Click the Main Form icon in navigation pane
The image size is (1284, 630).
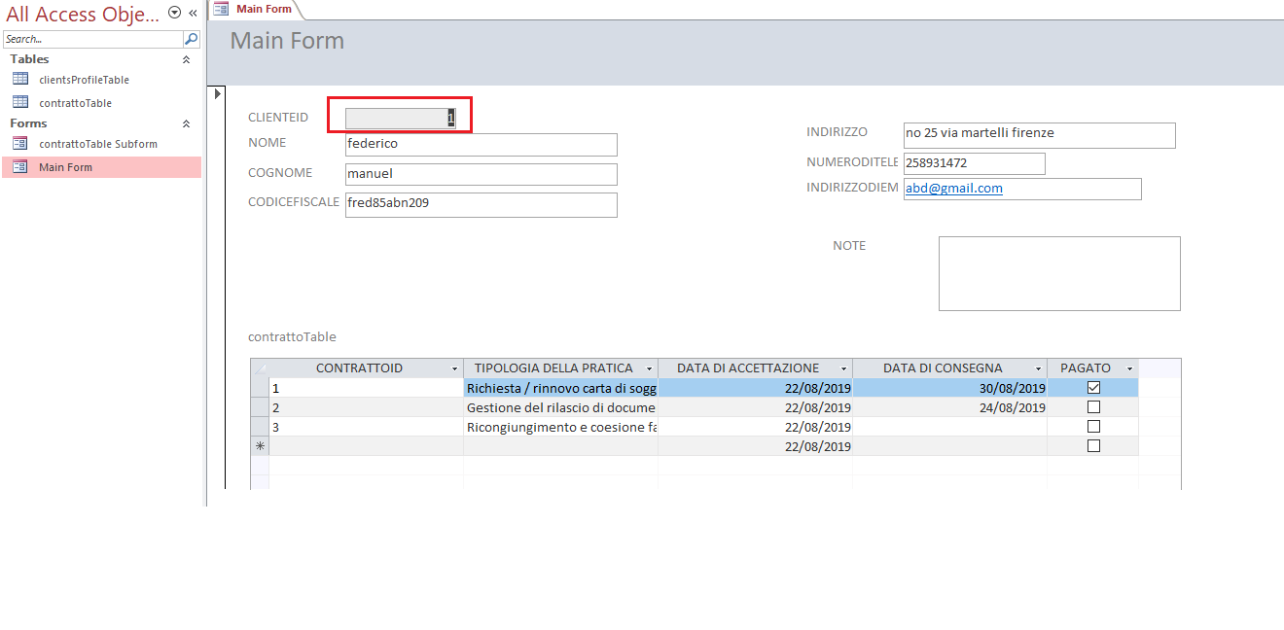[x=20, y=167]
